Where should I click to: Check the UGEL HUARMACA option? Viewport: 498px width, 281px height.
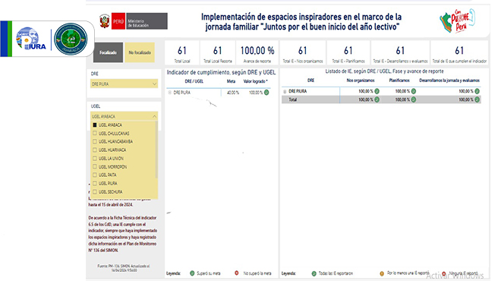pos(95,150)
